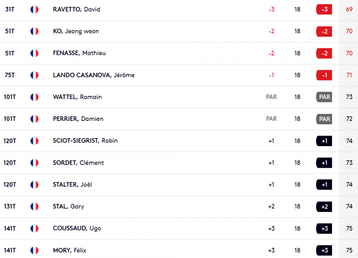This screenshot has height=258, width=358.
Task: Click red -3 badge for RAVETTO
Action: click(324, 9)
